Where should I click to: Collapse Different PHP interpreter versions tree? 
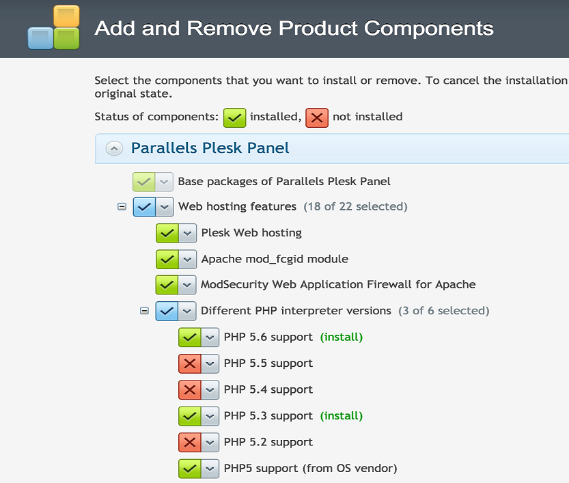click(144, 311)
